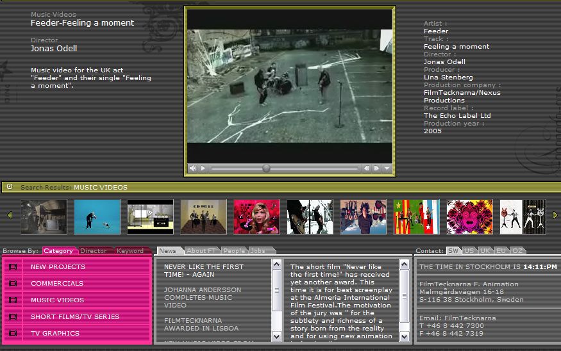The height and width of the screenshot is (351, 561).
Task: Go to next search result thumbnails
Action: coord(555,215)
